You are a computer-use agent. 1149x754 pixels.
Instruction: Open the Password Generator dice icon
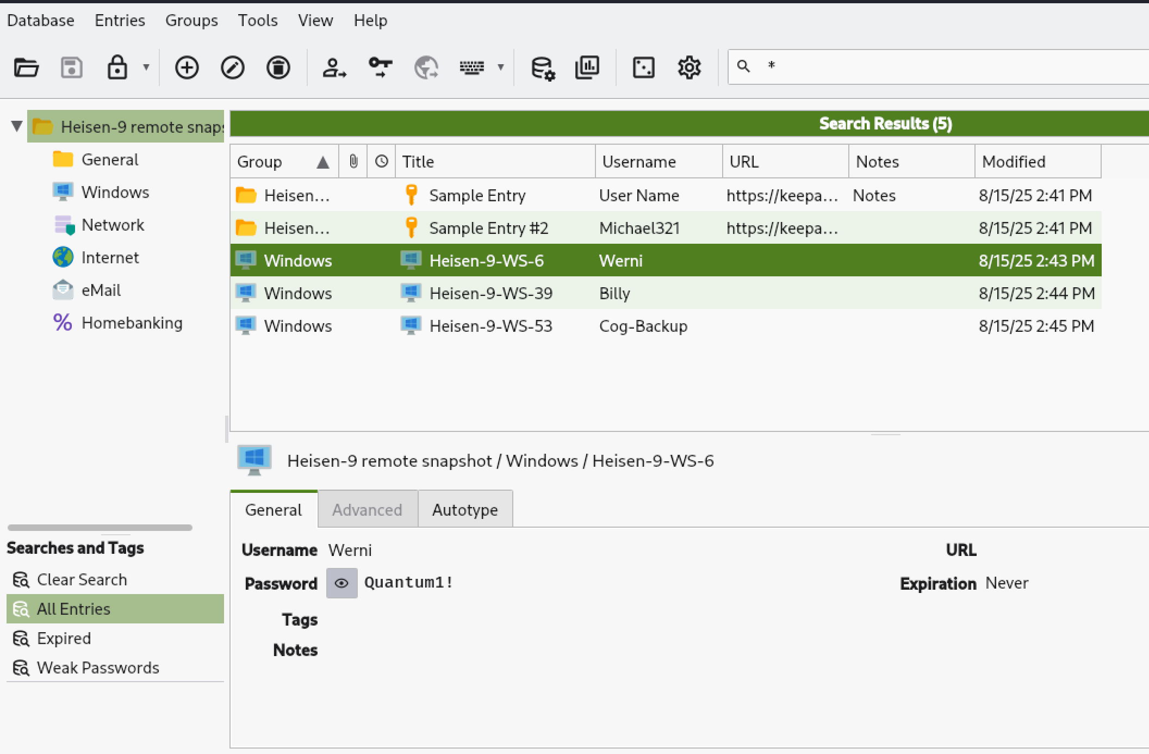pyautogui.click(x=643, y=68)
